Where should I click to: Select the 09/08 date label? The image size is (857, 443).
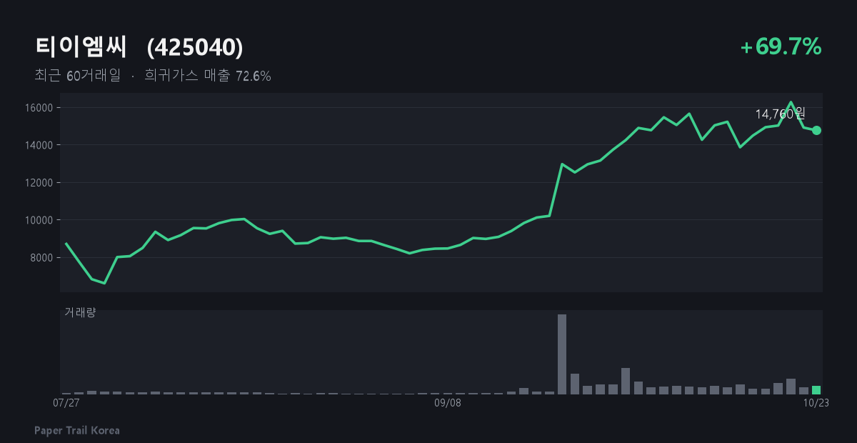[x=448, y=403]
